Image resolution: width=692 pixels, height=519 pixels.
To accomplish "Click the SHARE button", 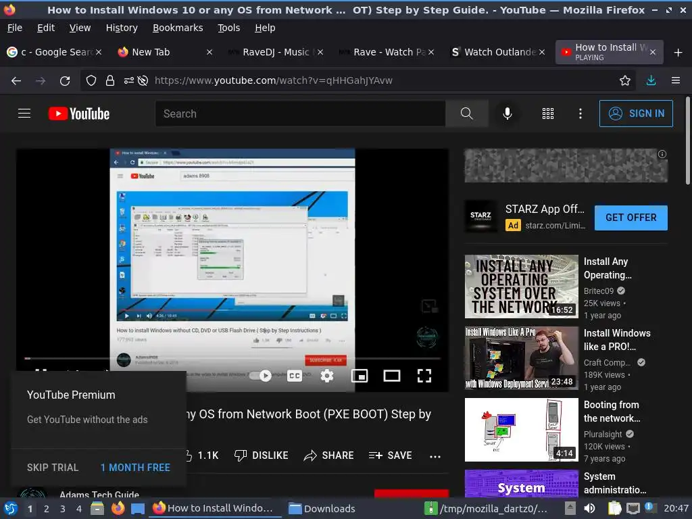I will pos(329,455).
